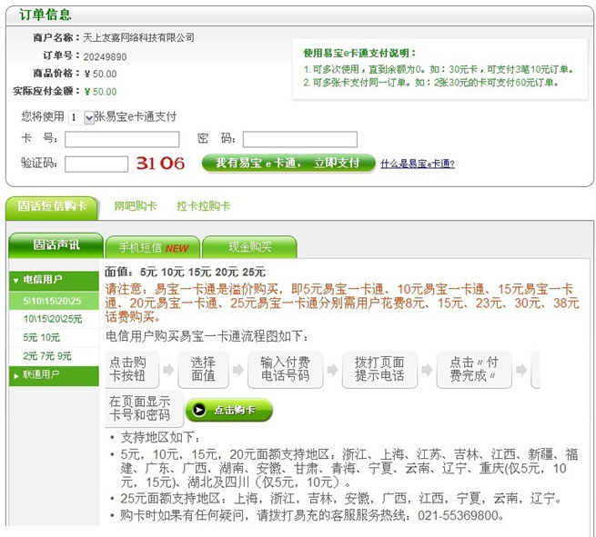This screenshot has width=596, height=537.
Task: Click 我有易宝e卡通，立即支付 green button
Action: coord(288,164)
